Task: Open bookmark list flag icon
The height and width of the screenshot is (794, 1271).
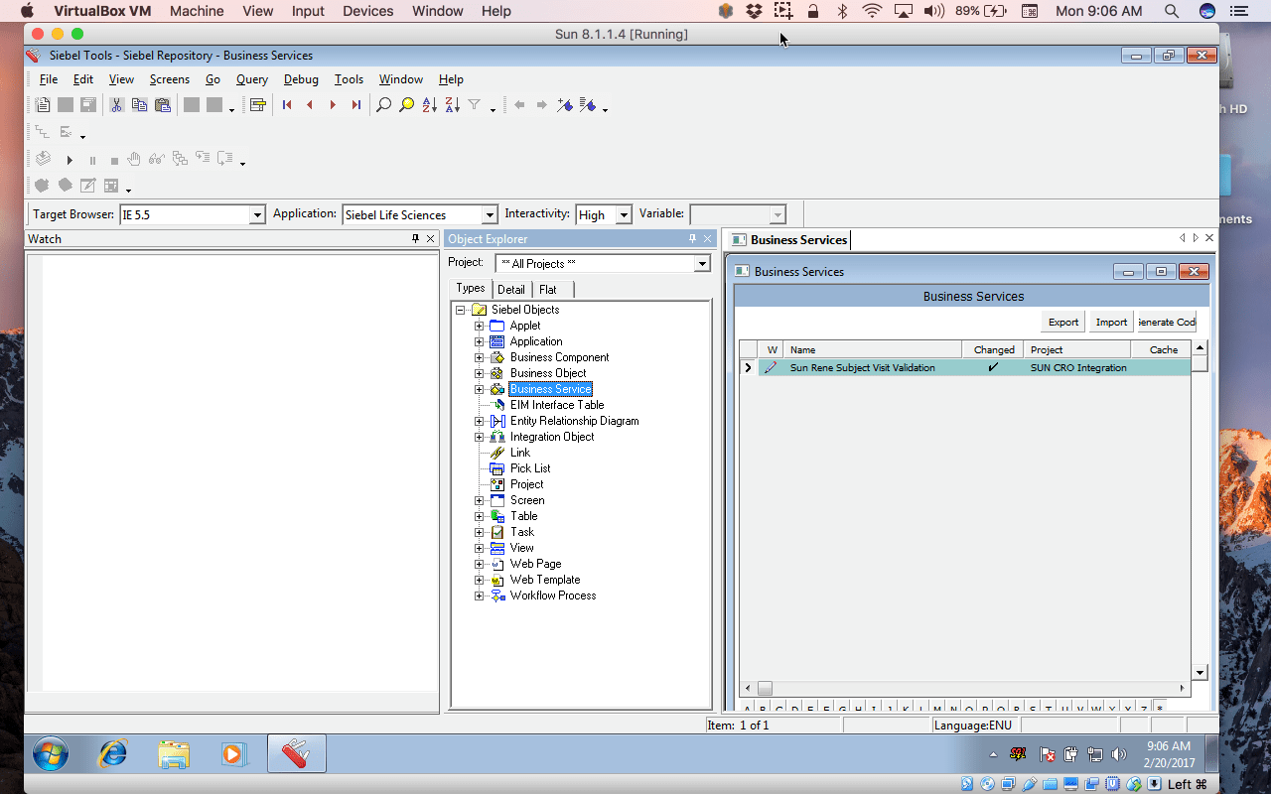Action: 587,105
